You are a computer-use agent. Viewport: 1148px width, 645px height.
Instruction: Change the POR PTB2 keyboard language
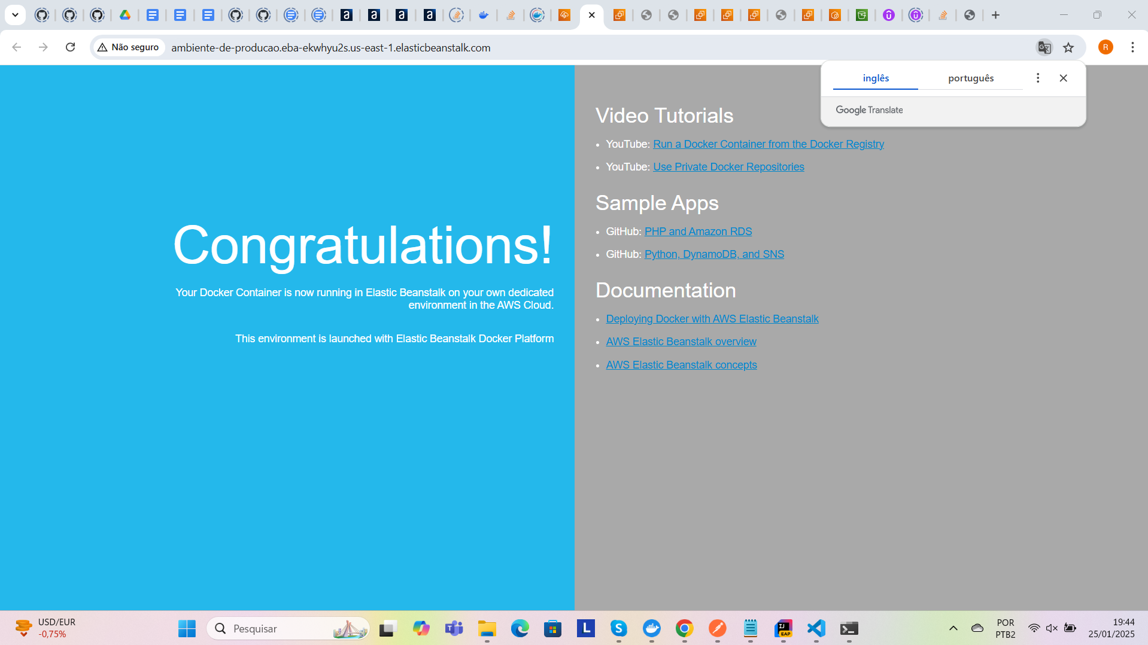pos(1006,628)
